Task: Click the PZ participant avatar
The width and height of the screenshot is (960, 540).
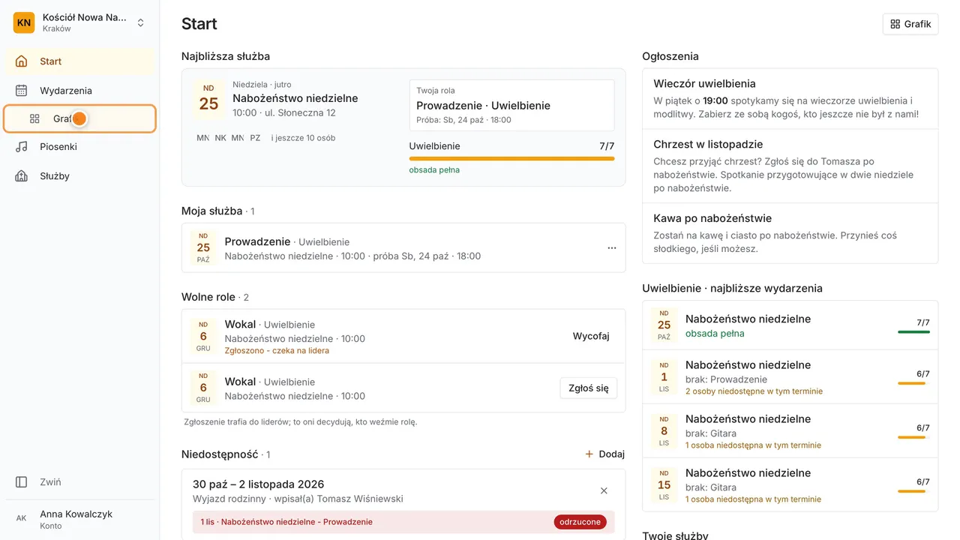Action: 256,138
